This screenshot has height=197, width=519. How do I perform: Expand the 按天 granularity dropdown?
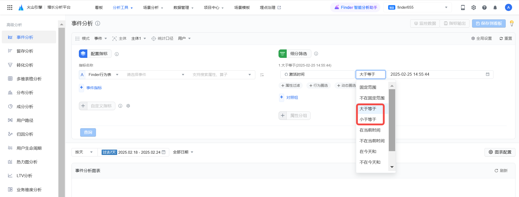coord(84,152)
